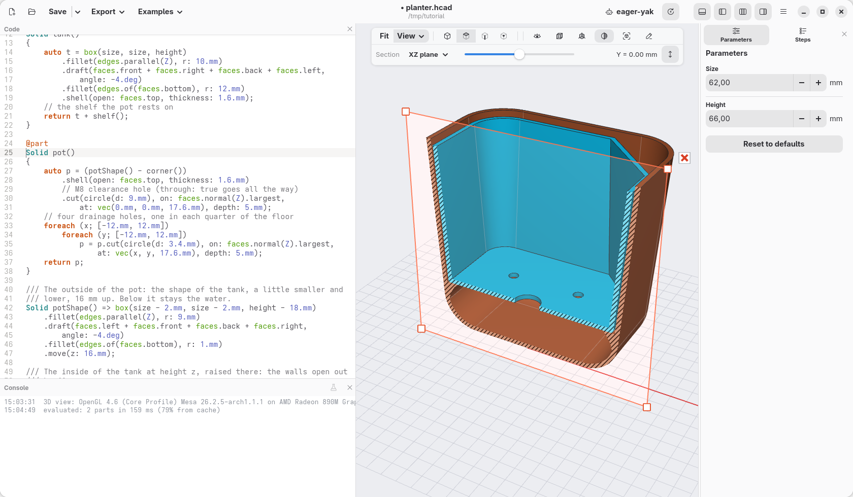Viewport: 853px width, 497px height.
Task: Click the eager-yak agent label
Action: (630, 12)
